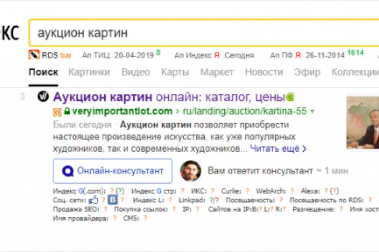Open the Коллекции tab

pos(355,72)
